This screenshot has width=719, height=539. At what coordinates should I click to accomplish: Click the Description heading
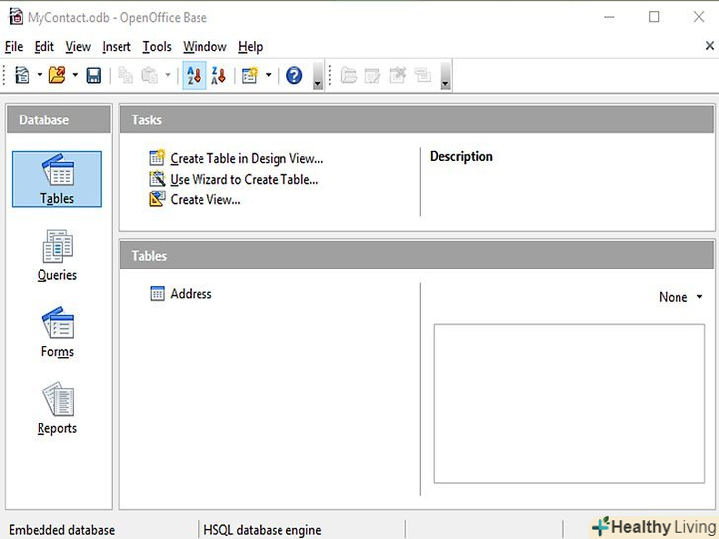point(461,156)
